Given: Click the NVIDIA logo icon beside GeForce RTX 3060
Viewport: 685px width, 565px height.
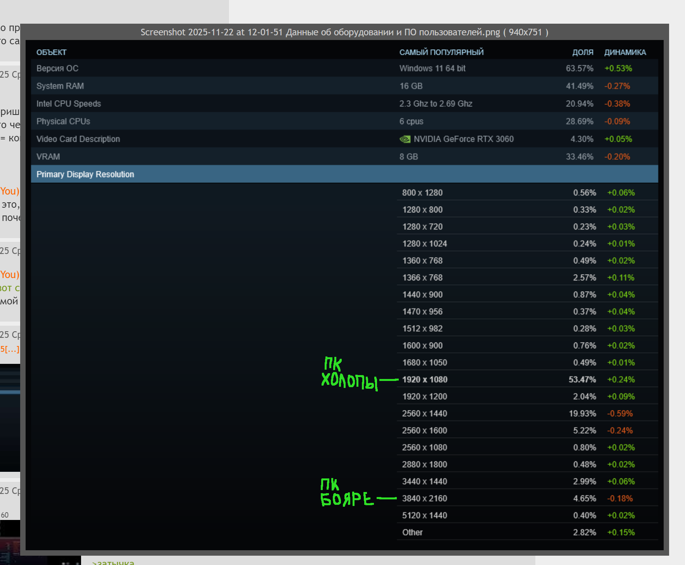Looking at the screenshot, I should click(x=405, y=139).
